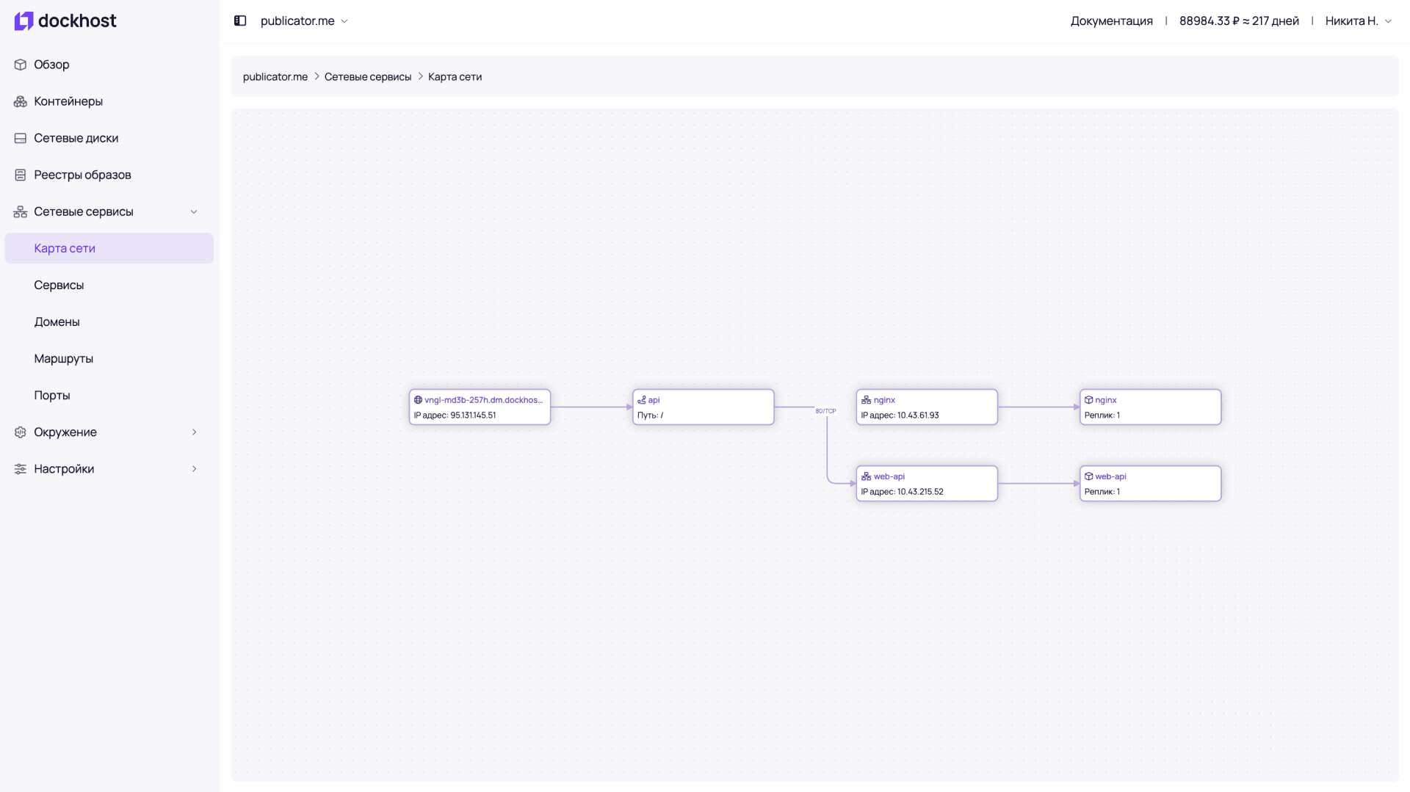Image resolution: width=1410 pixels, height=792 pixels.
Task: Open Реестры образов image registries
Action: (x=82, y=175)
